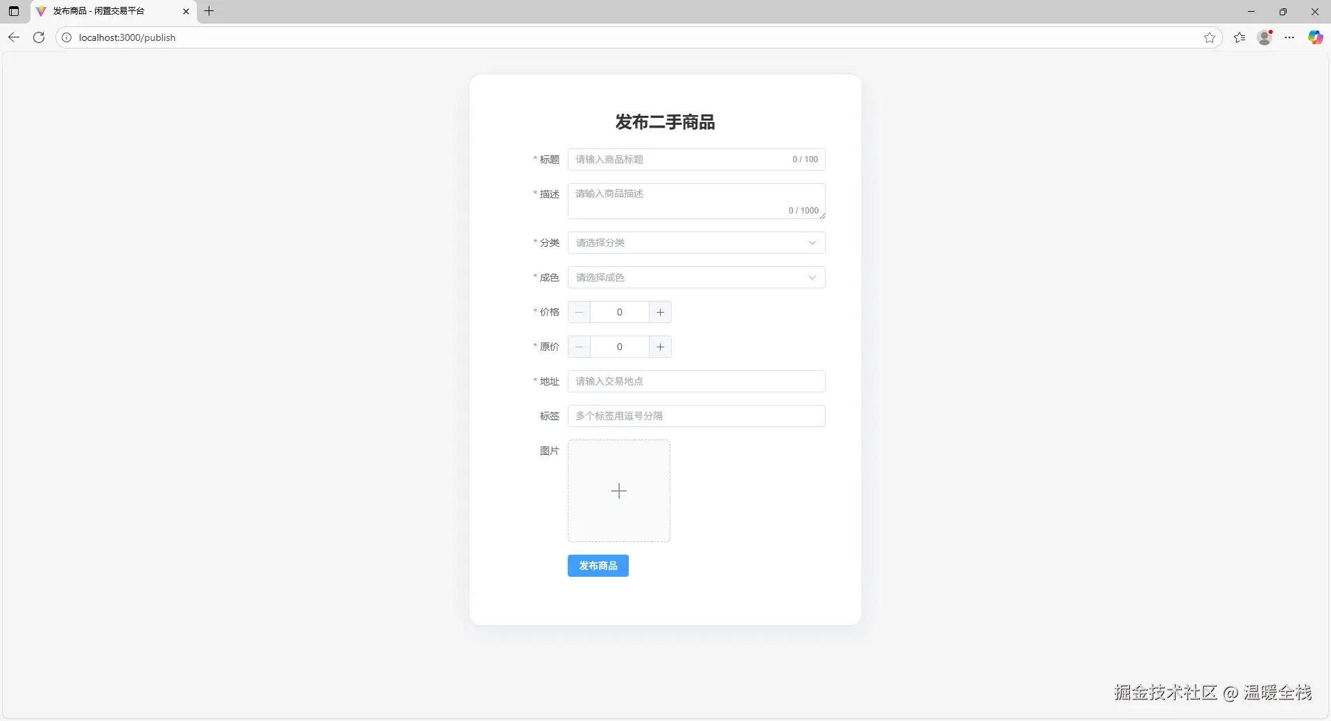This screenshot has height=721, width=1331.
Task: Focus the address bar showing localhost:3000/publish
Action: coord(638,37)
